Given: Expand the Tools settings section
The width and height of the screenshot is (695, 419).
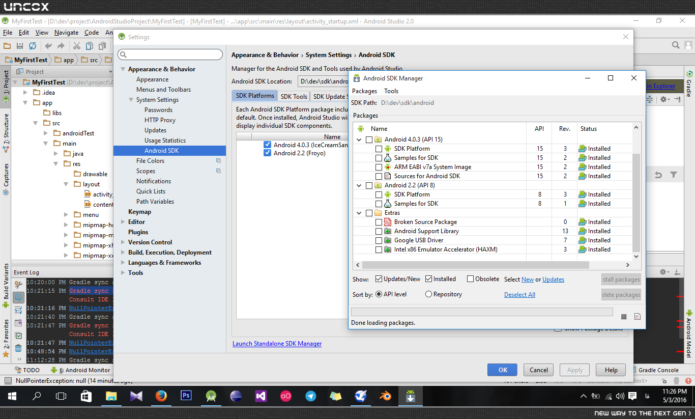Looking at the screenshot, I should click(123, 273).
